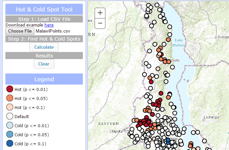Screen dimensions: 229x150
Task: Click the dark blue Cold p<=0.1 swatch
Action: 10,144
